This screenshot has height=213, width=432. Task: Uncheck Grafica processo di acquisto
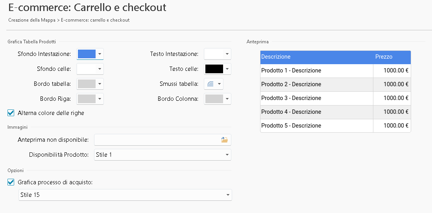(11, 182)
